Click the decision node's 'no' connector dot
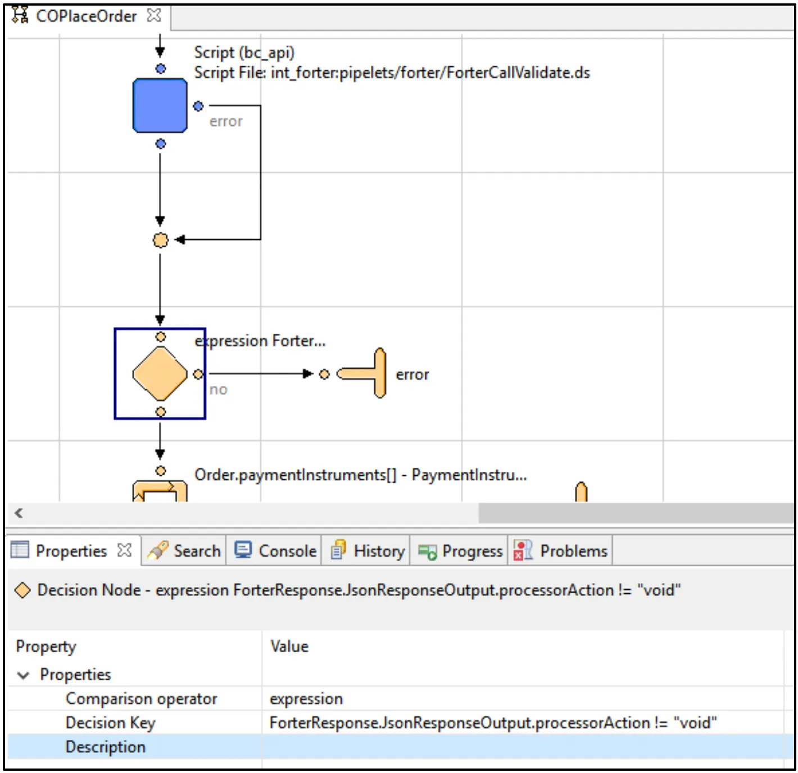This screenshot has width=798, height=773. coord(198,374)
